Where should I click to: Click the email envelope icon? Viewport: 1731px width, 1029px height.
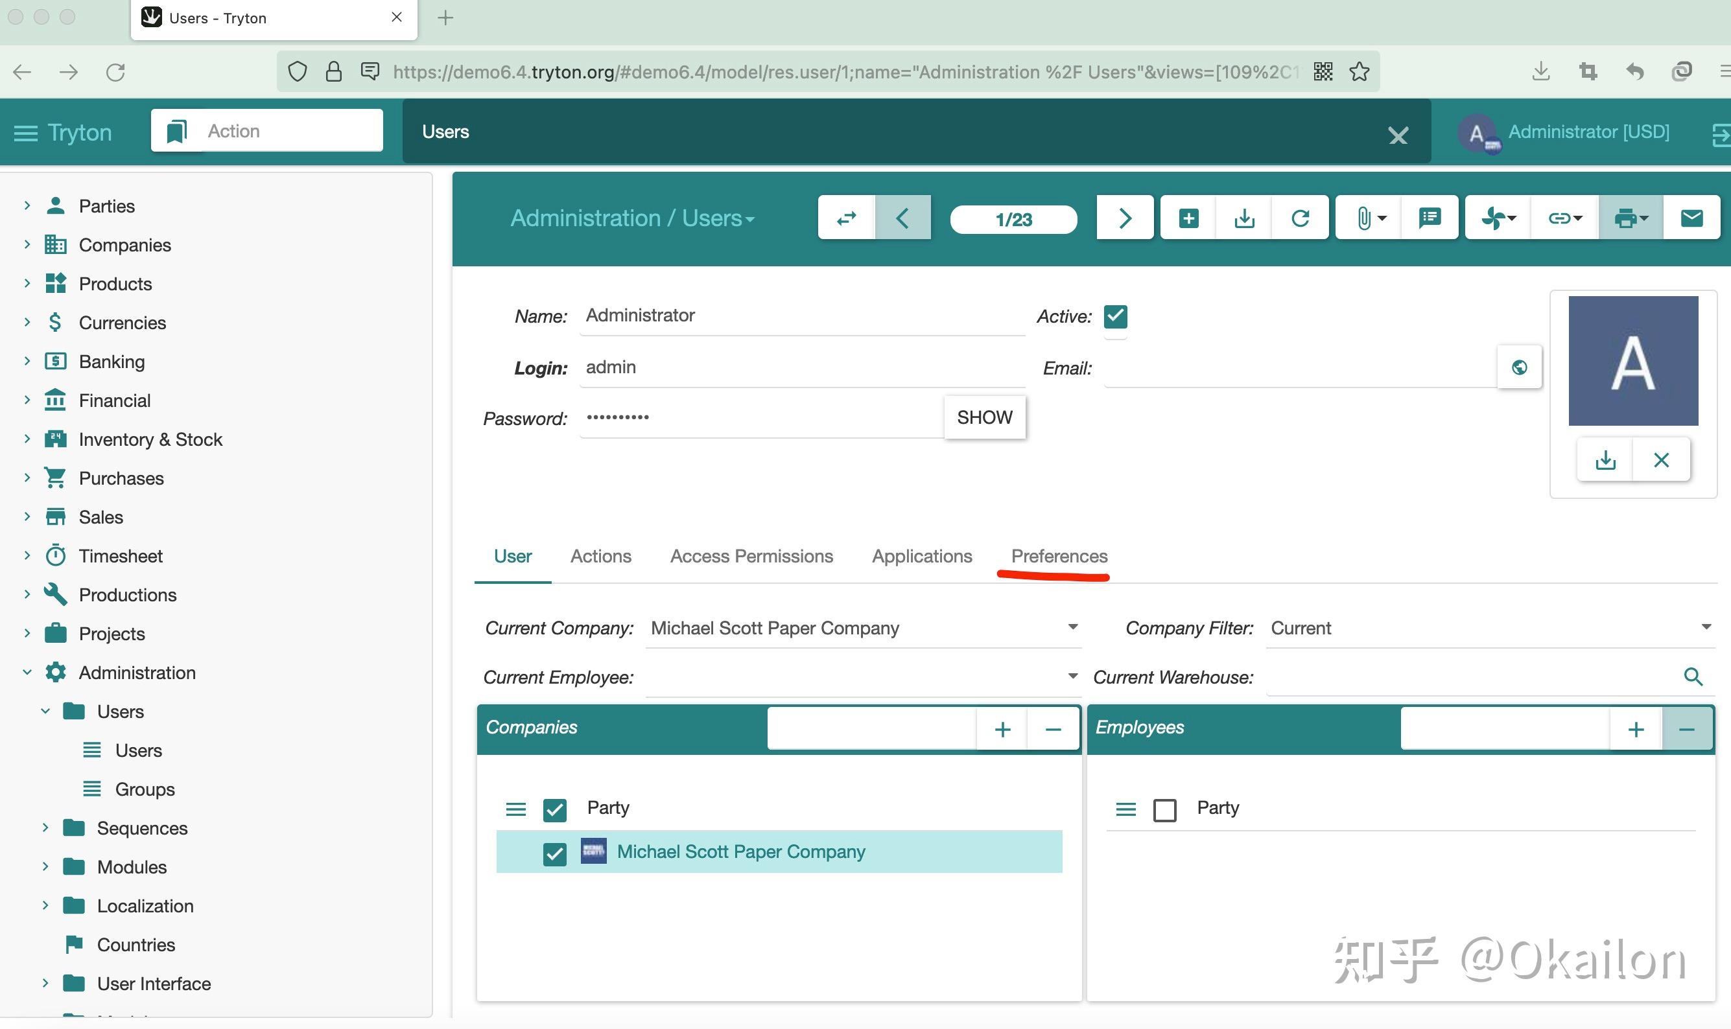click(1691, 218)
